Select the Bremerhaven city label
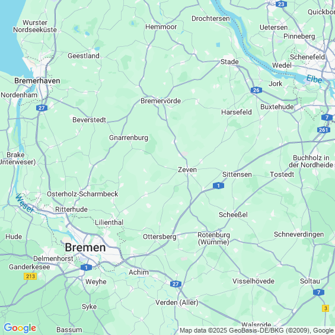This screenshot has width=335, height=335. [37, 81]
